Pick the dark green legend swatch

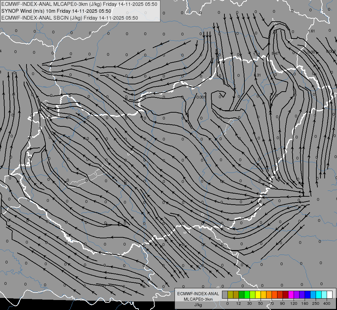click(242, 294)
